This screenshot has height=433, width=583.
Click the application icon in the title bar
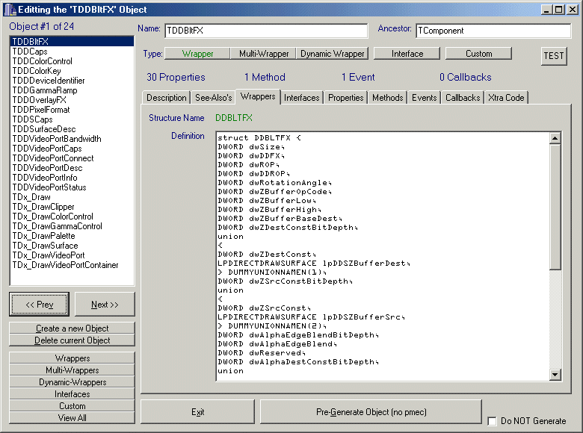(x=10, y=10)
